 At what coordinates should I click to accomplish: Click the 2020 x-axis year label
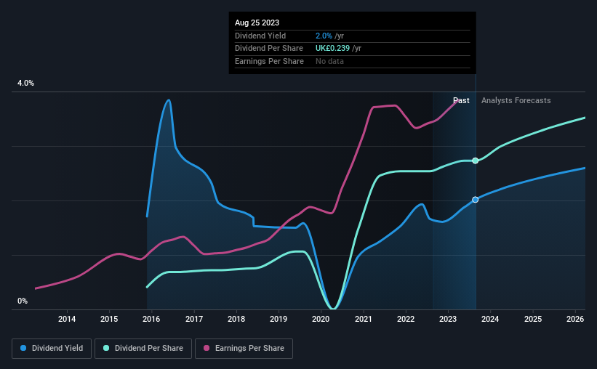[x=321, y=319]
